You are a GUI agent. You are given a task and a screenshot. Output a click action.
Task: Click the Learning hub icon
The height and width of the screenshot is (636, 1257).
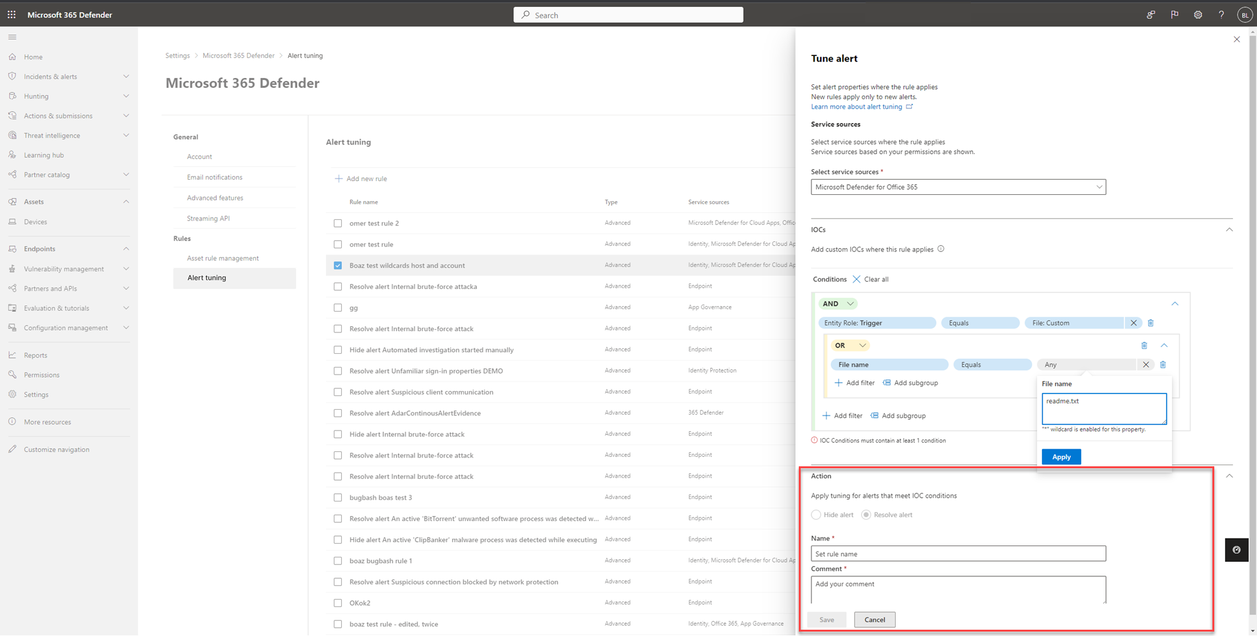[x=12, y=155]
